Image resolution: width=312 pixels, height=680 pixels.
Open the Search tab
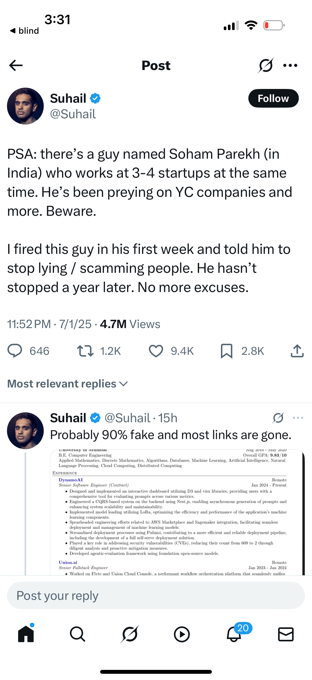[78, 634]
